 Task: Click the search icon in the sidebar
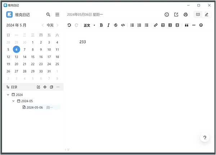click(x=49, y=15)
